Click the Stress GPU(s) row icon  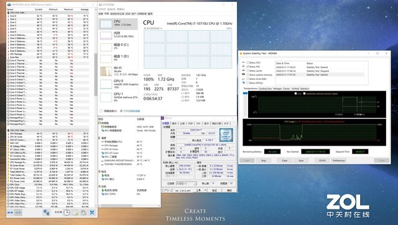click(243, 83)
